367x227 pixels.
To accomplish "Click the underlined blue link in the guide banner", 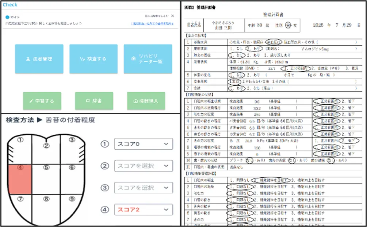I will pos(152,24).
